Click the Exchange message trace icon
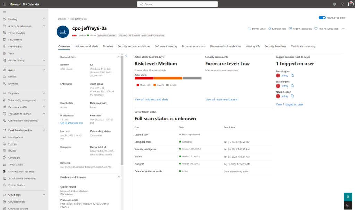Screen dimensions: 355x210 click(x=4, y=171)
